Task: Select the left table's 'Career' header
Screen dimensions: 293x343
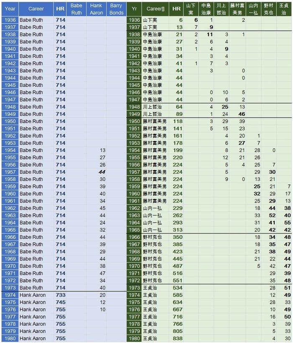Action: (x=36, y=9)
